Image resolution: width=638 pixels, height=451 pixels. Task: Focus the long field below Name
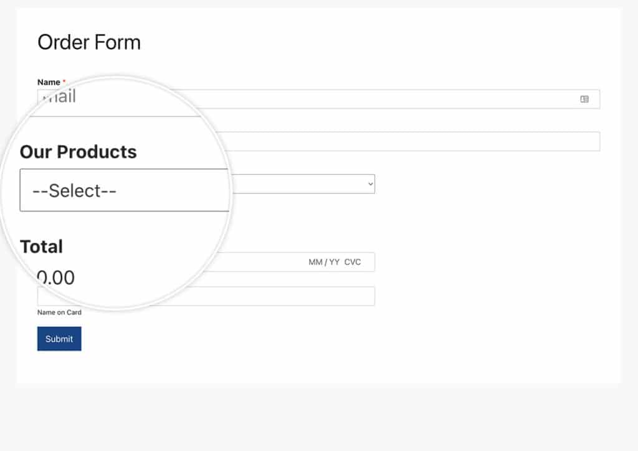407,141
